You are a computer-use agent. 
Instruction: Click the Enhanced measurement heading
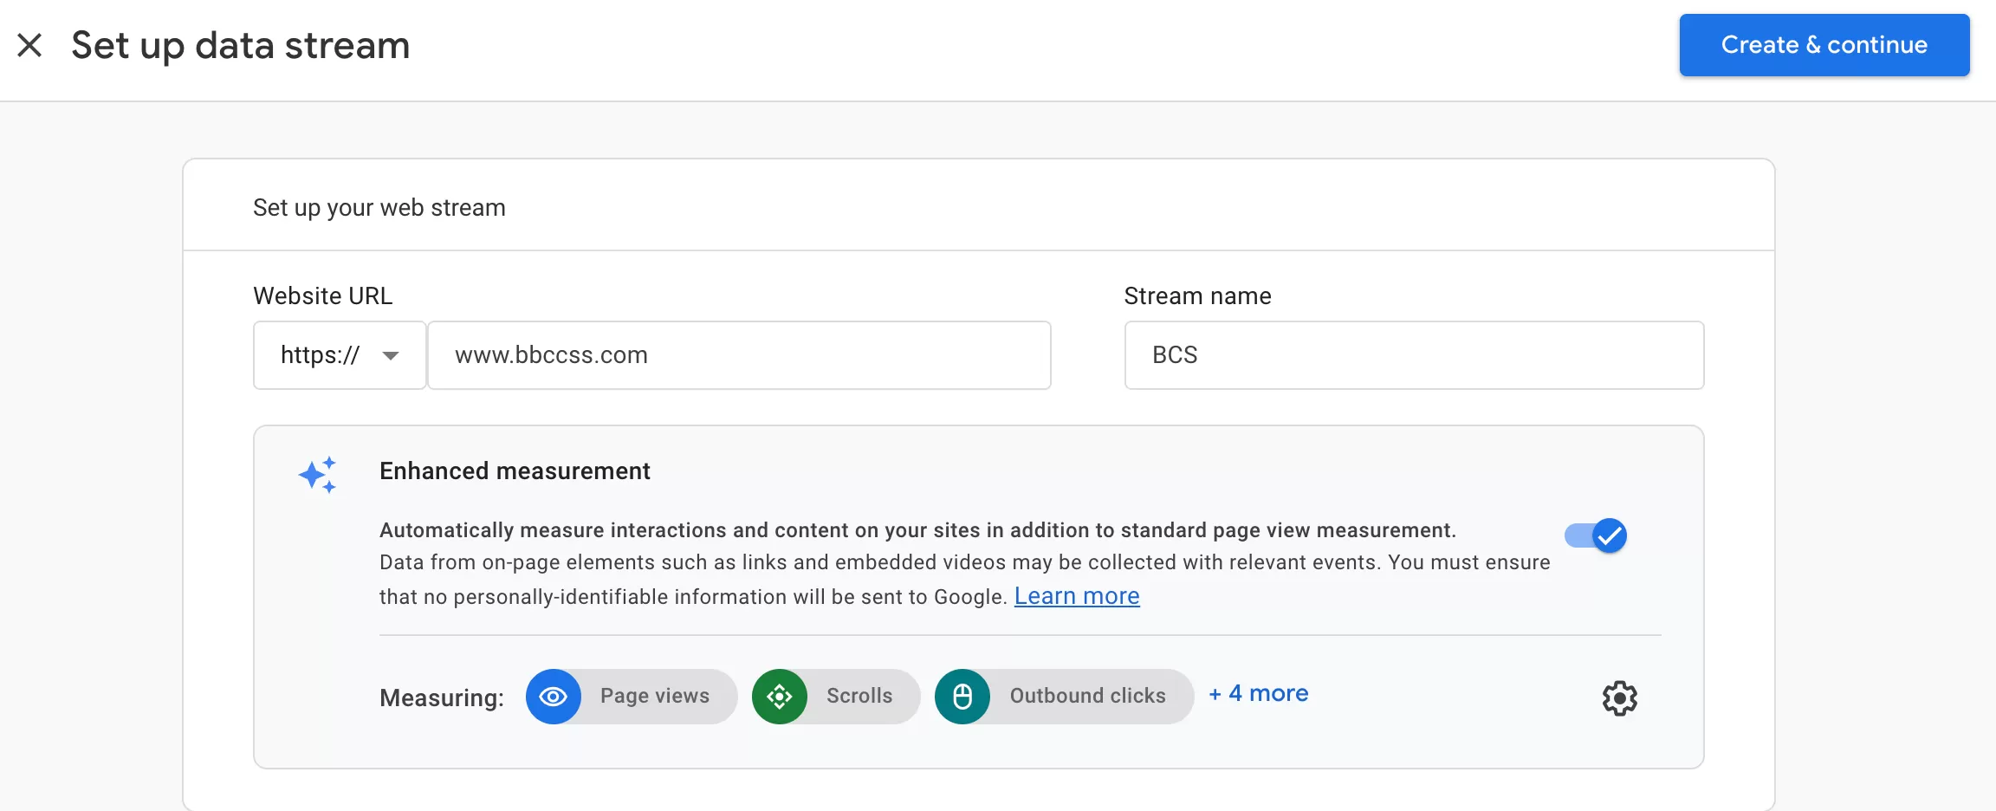click(x=515, y=471)
